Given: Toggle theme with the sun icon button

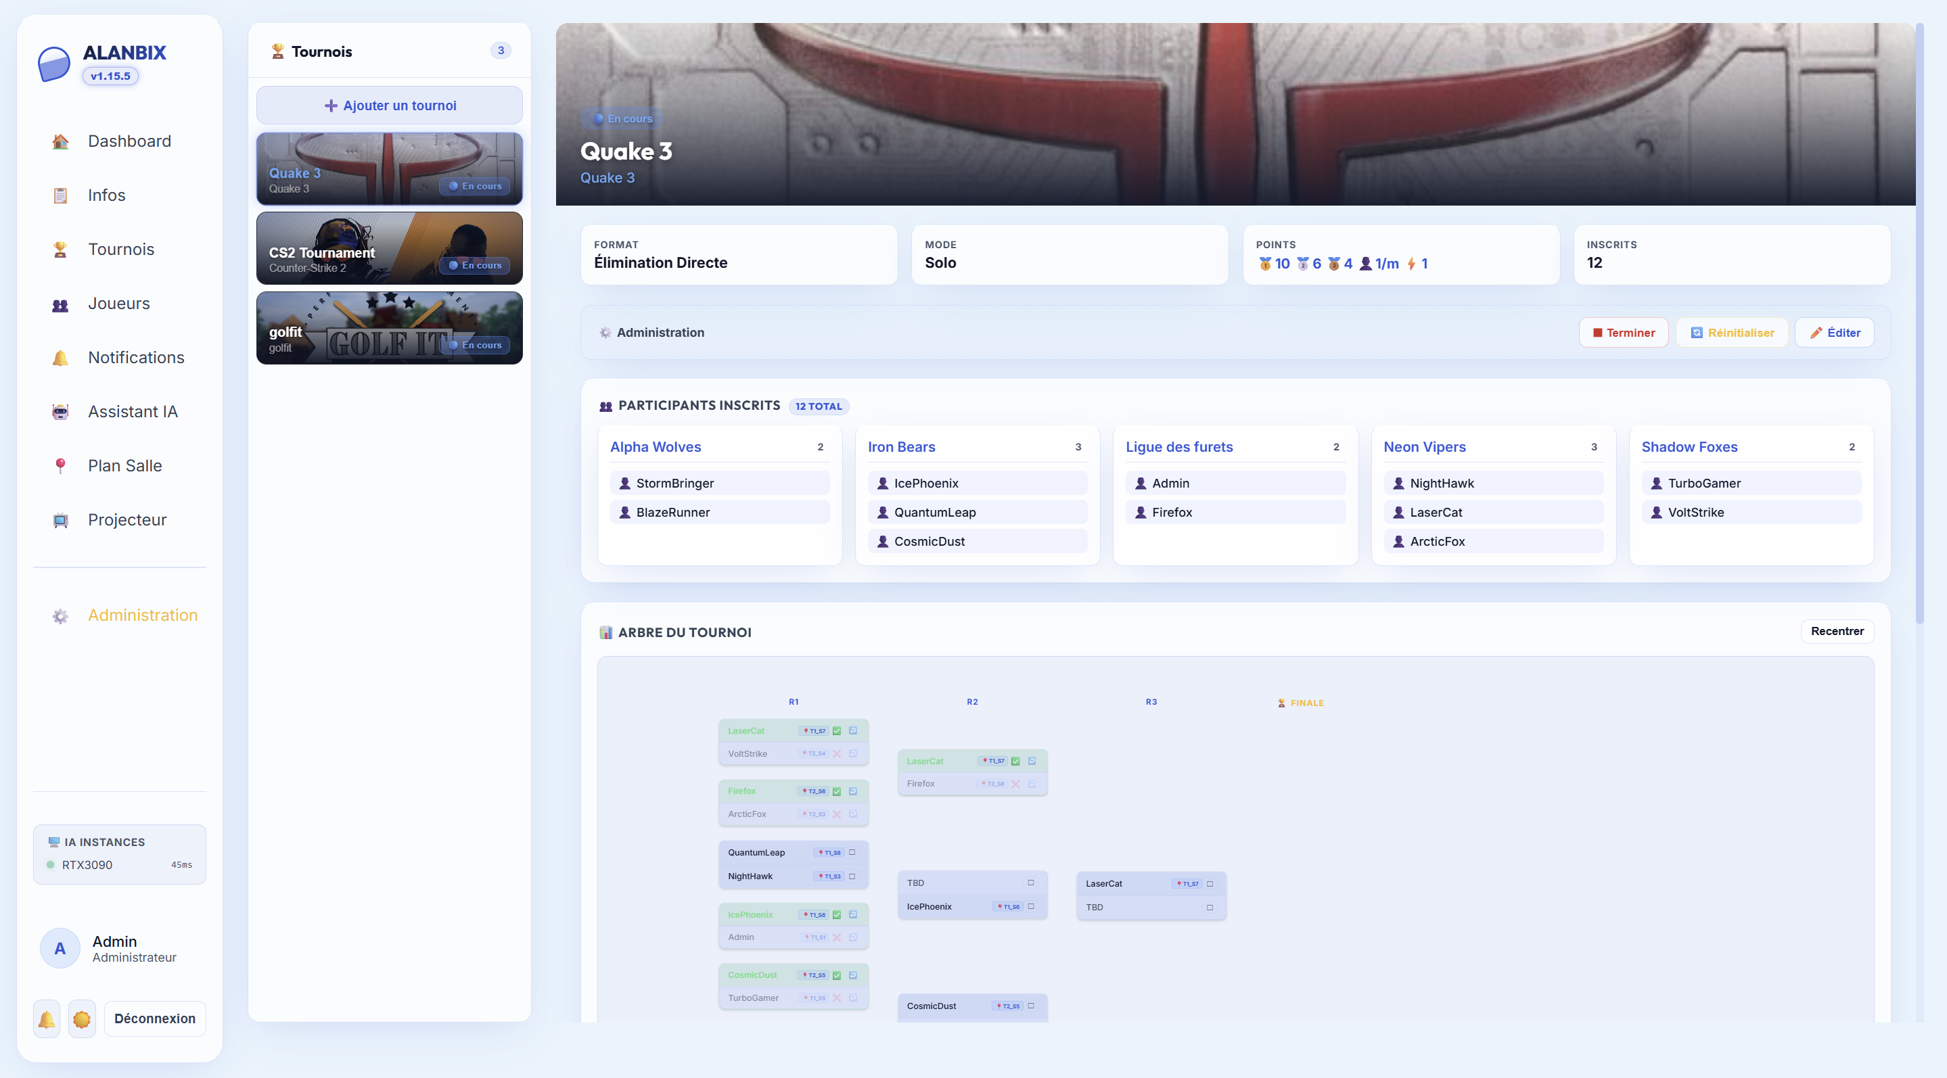Looking at the screenshot, I should coord(82,1019).
